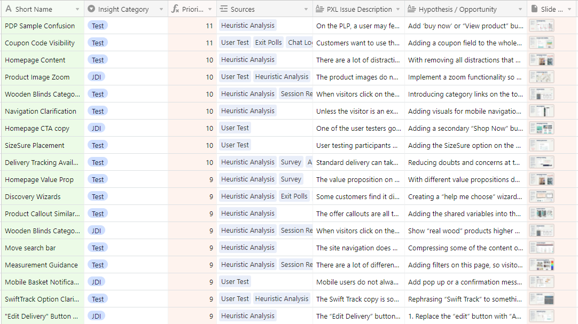Click the Sources multi-select list icon
Image resolution: width=578 pixels, height=324 pixels.
[224, 9]
